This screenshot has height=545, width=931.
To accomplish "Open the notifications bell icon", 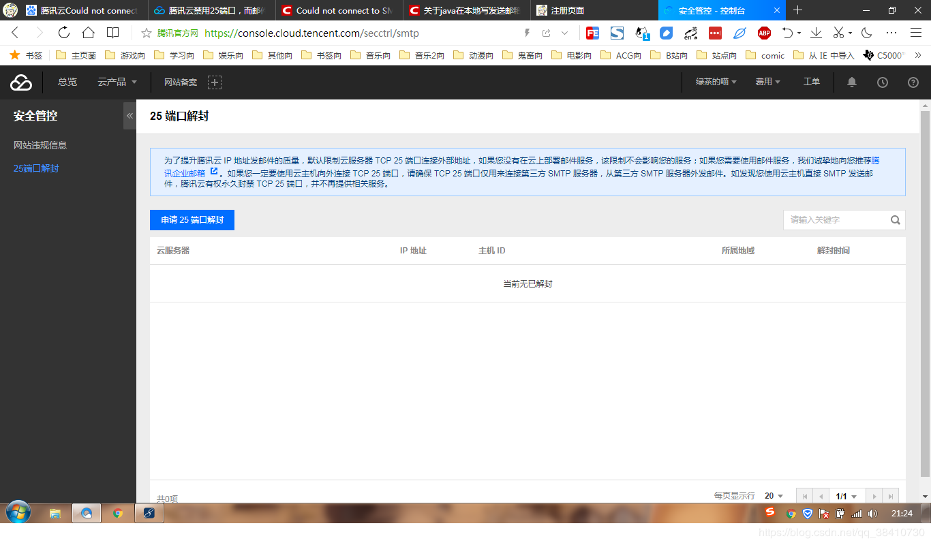I will point(852,82).
